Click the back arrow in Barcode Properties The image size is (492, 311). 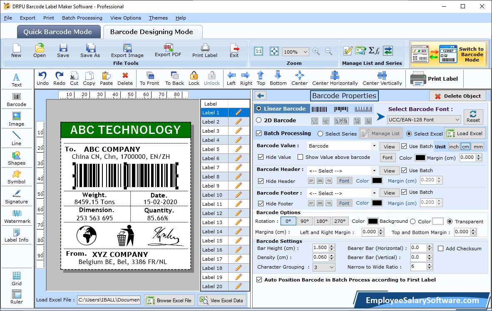[261, 96]
